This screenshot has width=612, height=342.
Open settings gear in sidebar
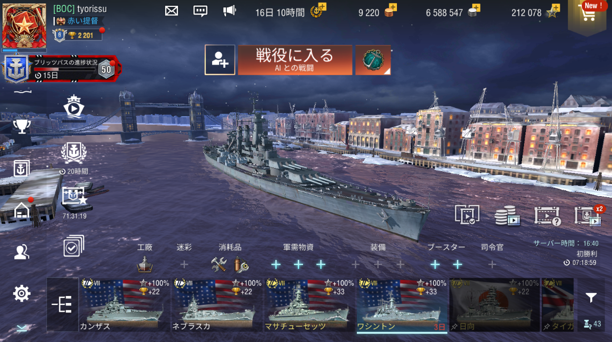tap(22, 294)
